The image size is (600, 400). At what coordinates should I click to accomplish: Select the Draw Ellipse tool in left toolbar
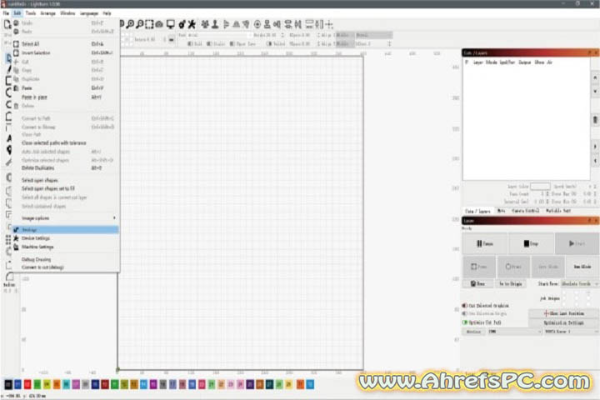pyautogui.click(x=8, y=92)
